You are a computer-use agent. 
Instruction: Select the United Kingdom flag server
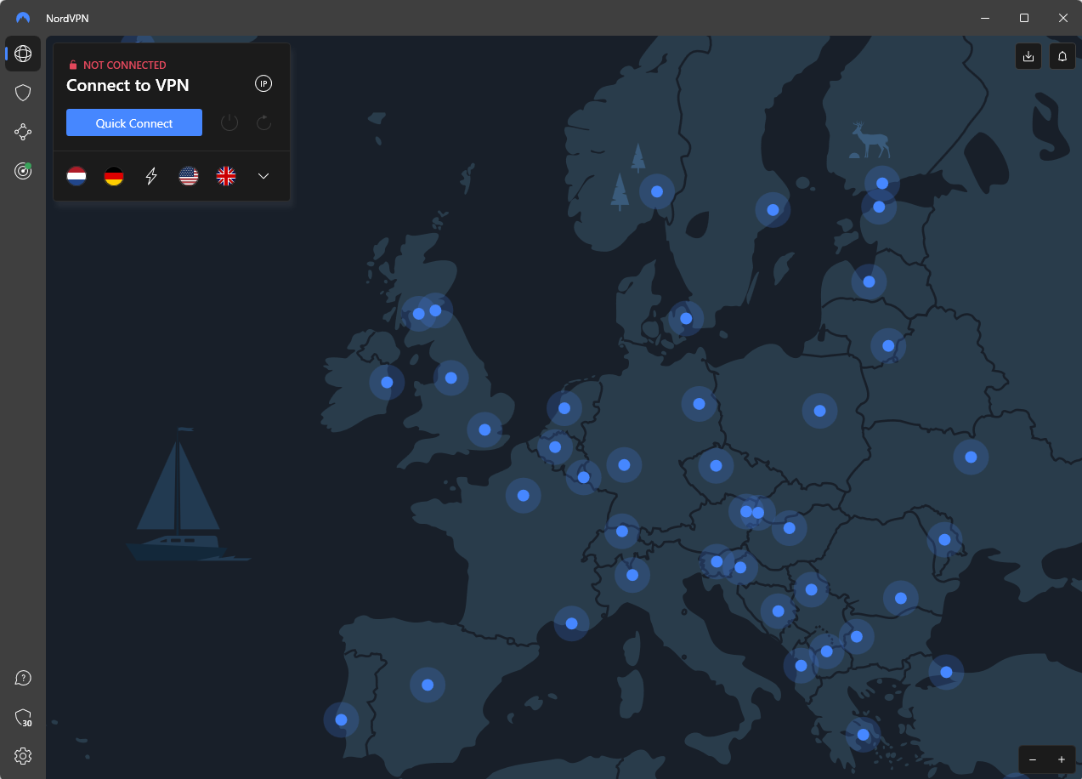(226, 176)
